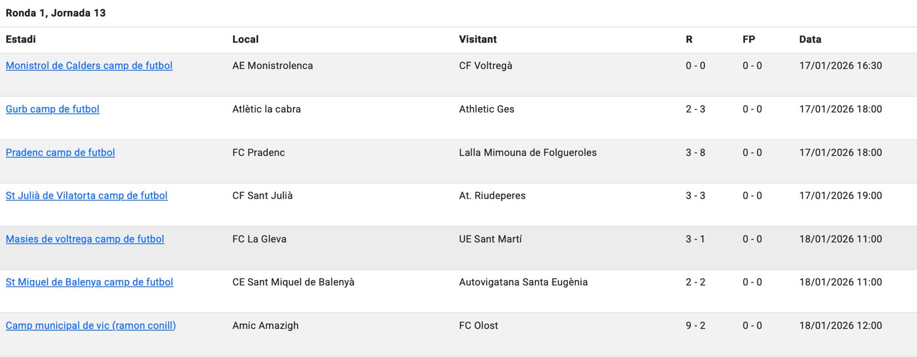Click Pradenc camp de futbol link
This screenshot has width=917, height=357.
pos(60,153)
